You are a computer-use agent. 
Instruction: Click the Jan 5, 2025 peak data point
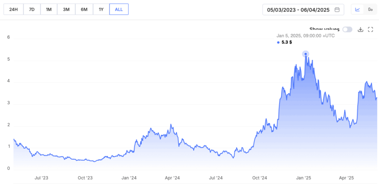click(x=306, y=54)
